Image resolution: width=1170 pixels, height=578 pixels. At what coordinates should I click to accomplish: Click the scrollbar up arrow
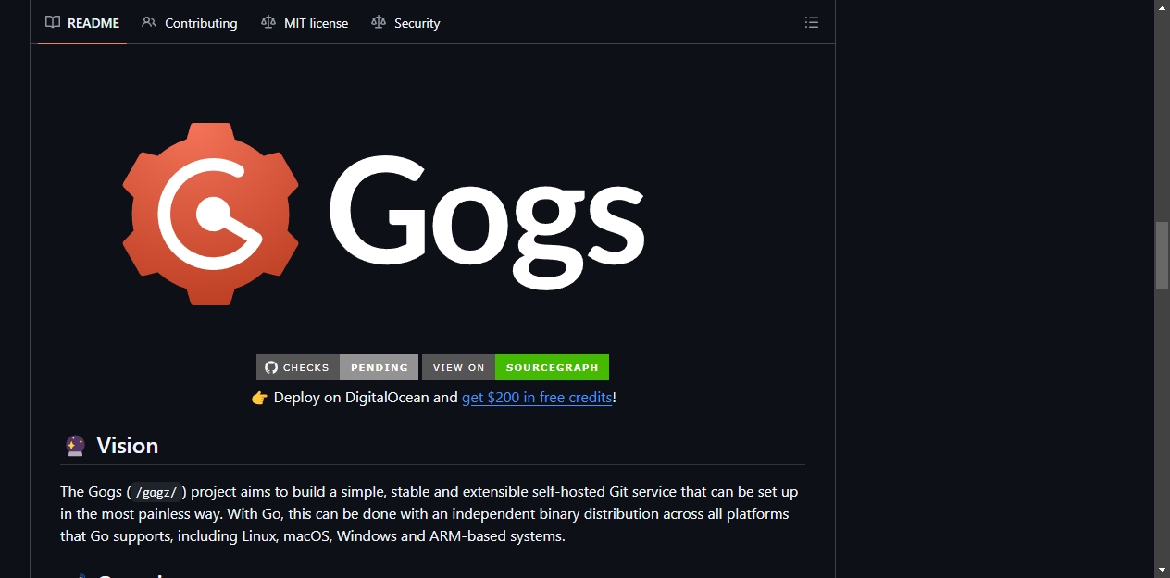tap(1162, 7)
